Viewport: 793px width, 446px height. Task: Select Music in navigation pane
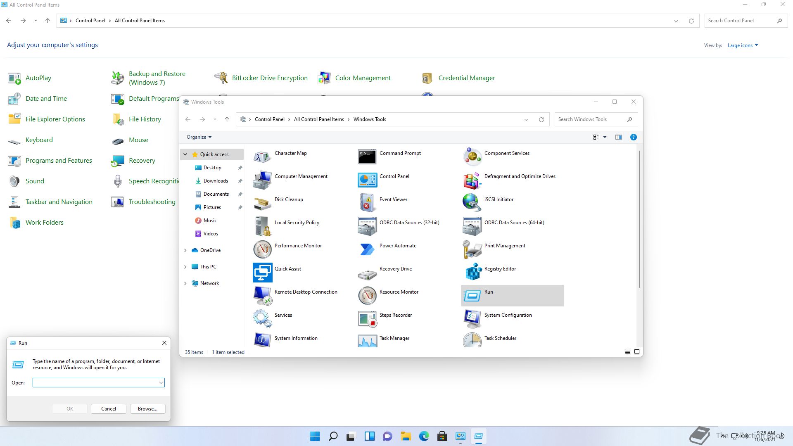point(210,221)
